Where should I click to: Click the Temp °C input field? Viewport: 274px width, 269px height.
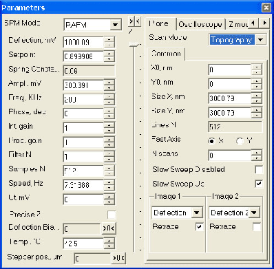point(83,244)
